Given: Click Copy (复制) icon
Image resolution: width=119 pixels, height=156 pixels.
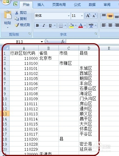Looking at the screenshot, I should pyautogui.click(x=17, y=19).
